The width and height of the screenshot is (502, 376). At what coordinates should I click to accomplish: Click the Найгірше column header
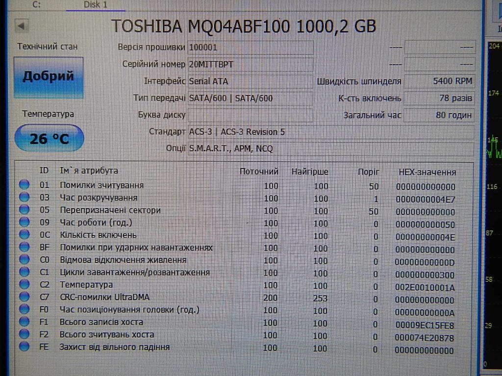point(310,172)
